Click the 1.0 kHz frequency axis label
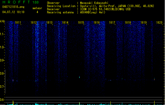Screen dimensions: 165x105 click(x=2, y=47)
